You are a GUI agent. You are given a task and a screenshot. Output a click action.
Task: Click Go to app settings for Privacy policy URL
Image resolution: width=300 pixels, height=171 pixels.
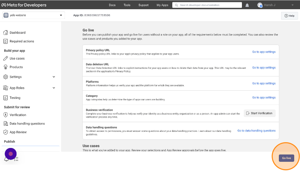(x=263, y=52)
